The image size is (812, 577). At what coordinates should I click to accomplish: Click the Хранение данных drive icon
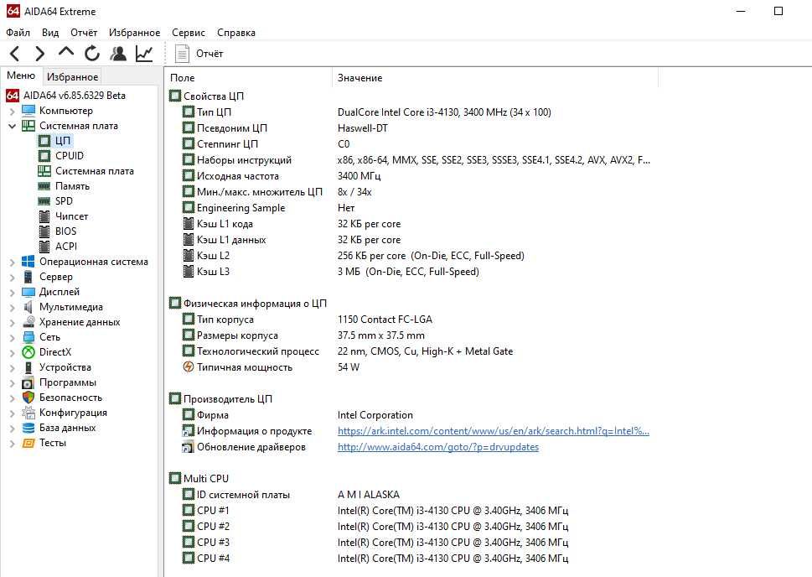tap(28, 322)
